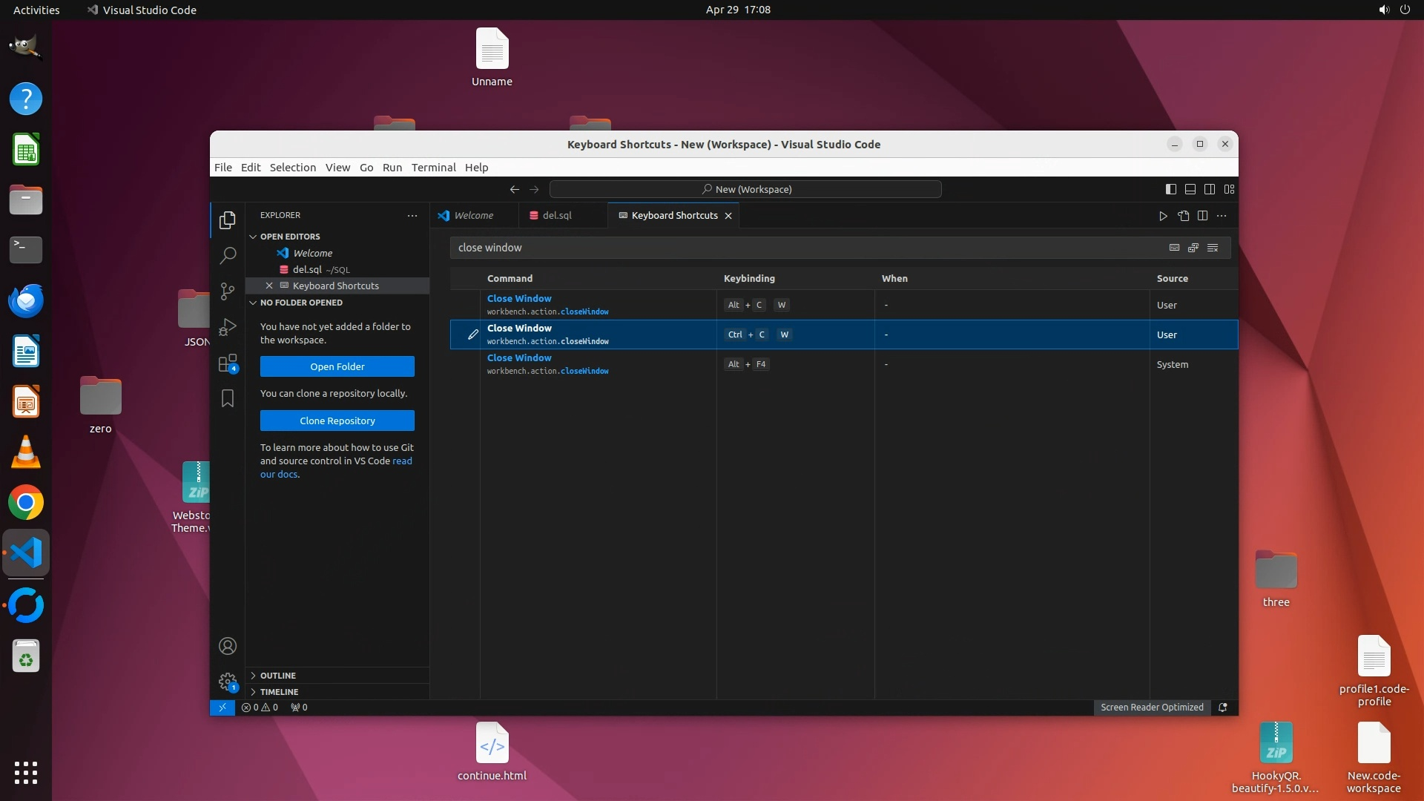Click the Clone Repository button

337,421
